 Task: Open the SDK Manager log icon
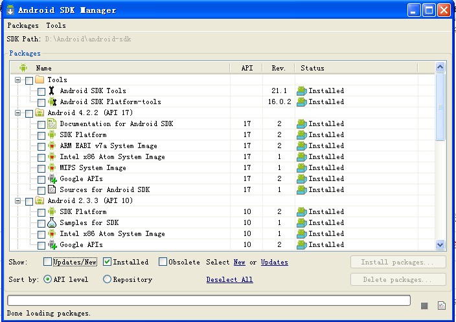[x=442, y=305]
